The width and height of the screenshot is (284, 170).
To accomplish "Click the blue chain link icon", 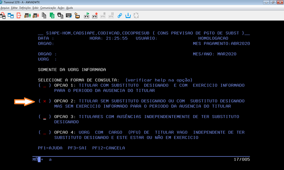I will [120, 16].
